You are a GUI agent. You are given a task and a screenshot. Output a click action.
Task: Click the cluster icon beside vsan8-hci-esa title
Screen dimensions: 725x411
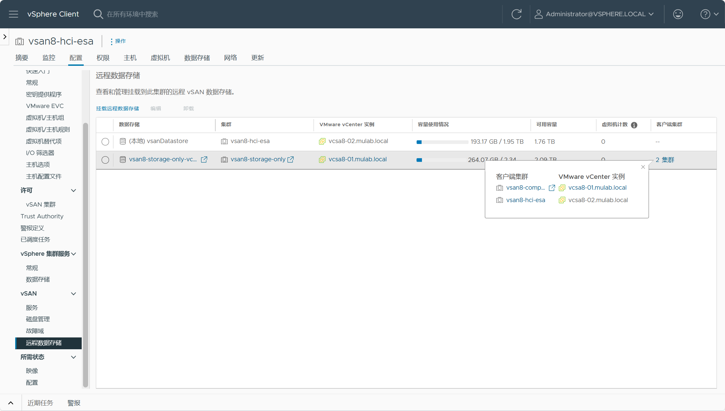click(x=20, y=41)
